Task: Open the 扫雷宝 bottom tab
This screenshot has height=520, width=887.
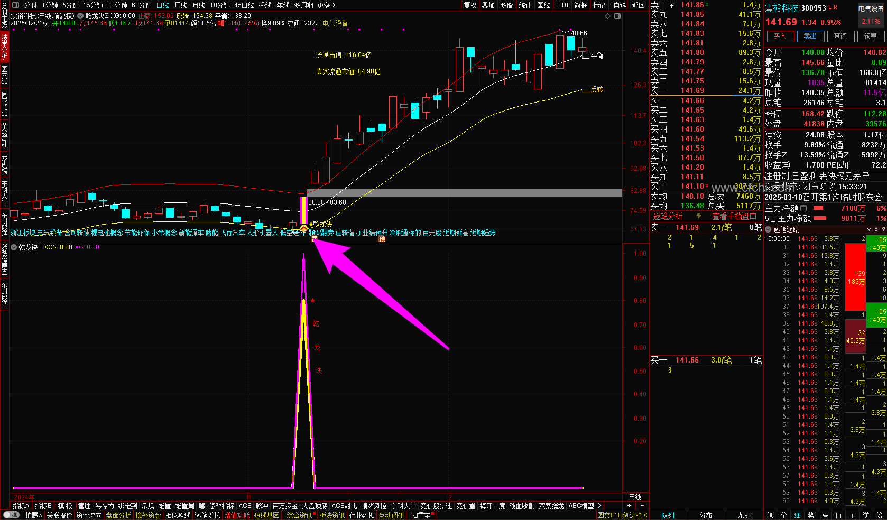Action: 421,515
